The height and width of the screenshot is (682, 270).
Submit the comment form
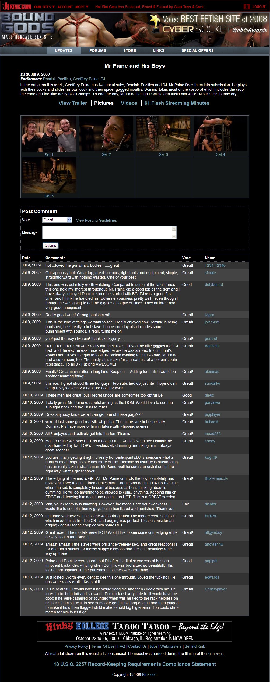tap(50, 245)
